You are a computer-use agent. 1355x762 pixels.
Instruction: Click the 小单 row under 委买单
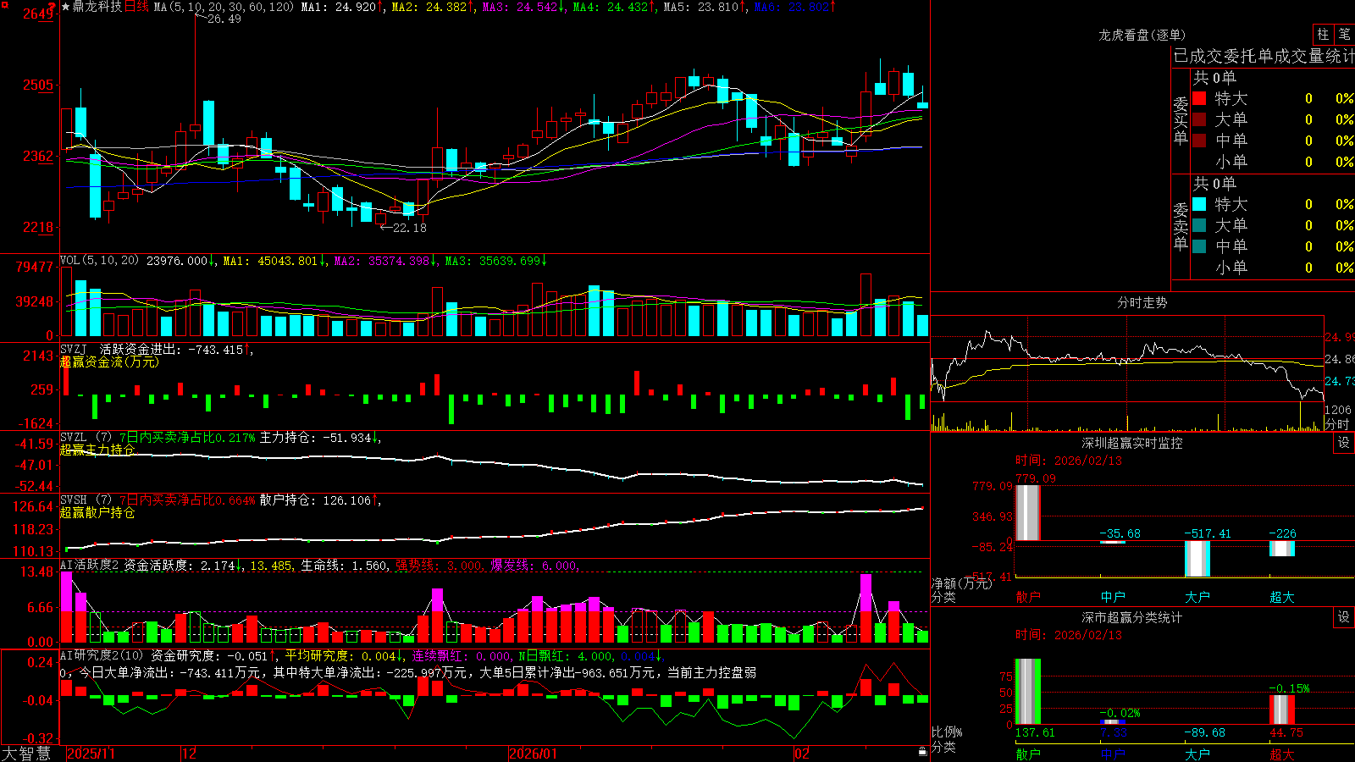click(1272, 162)
